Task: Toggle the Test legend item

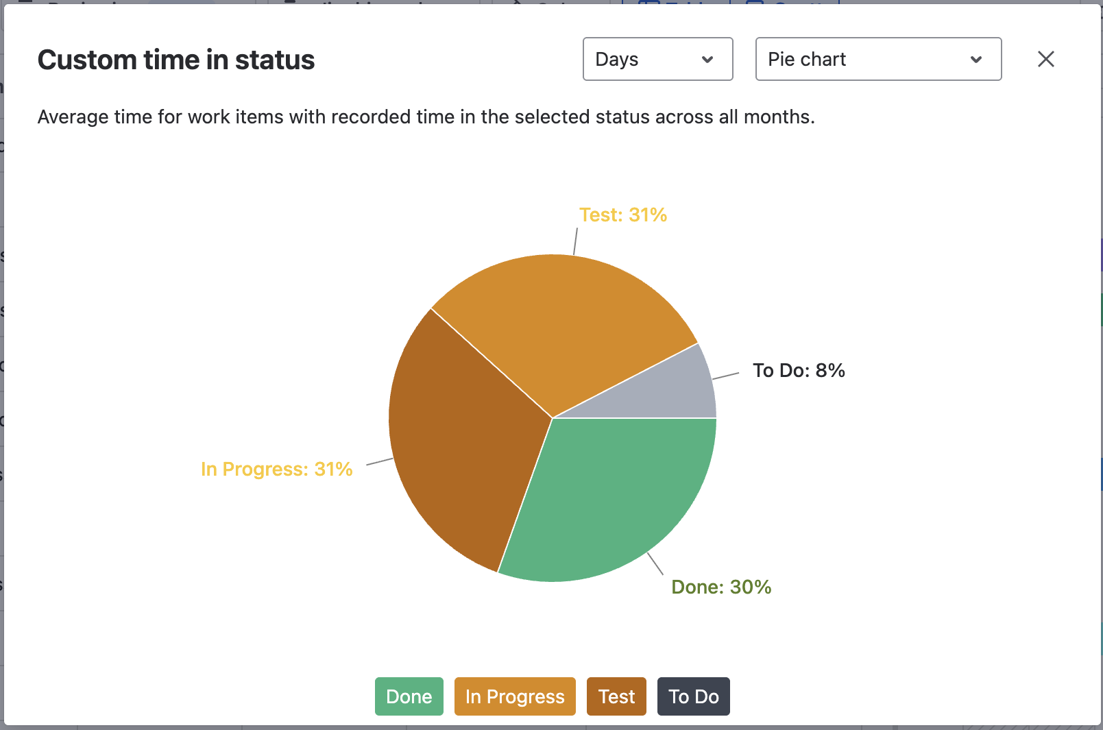Action: point(616,696)
